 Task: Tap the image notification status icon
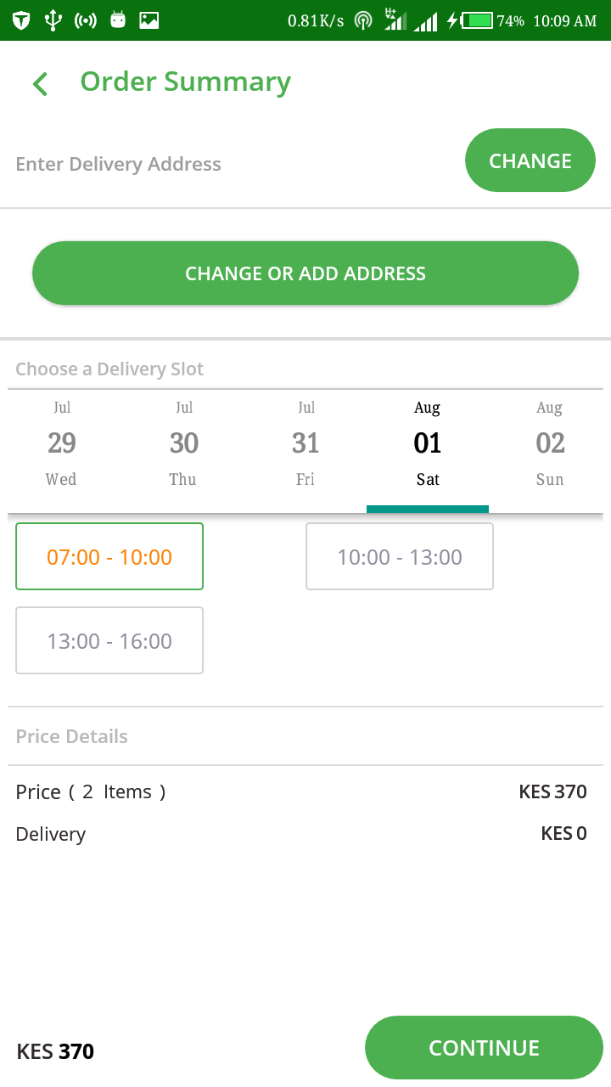149,20
